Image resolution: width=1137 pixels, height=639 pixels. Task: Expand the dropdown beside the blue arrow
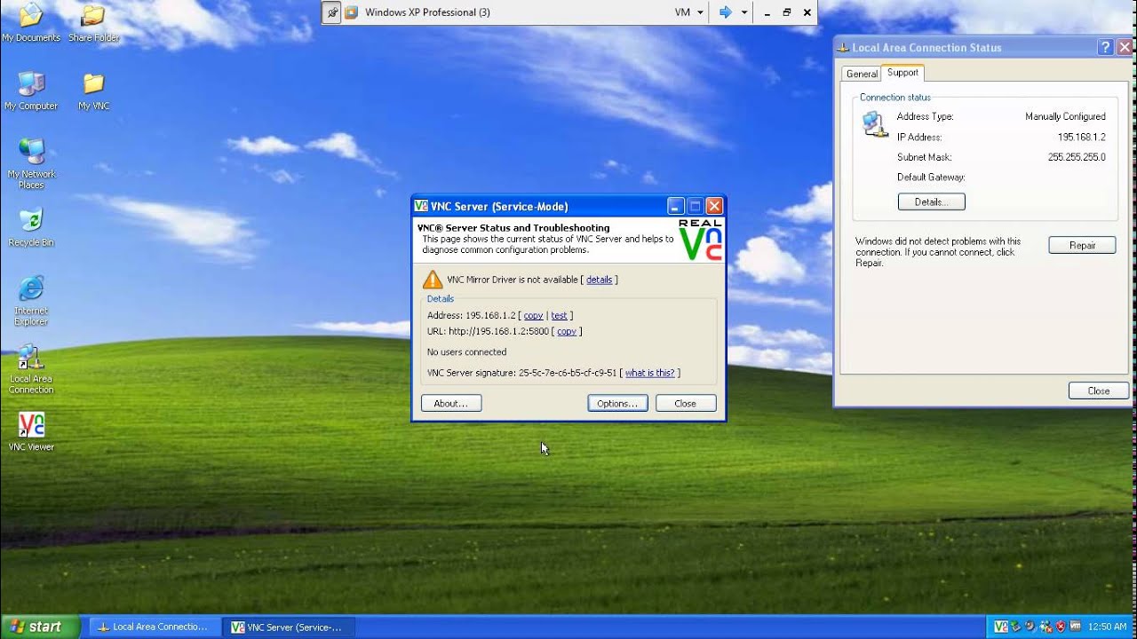coord(744,12)
